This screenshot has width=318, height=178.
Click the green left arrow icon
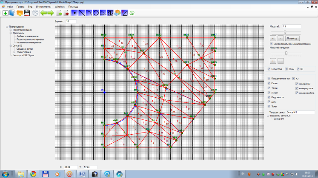click(x=43, y=13)
